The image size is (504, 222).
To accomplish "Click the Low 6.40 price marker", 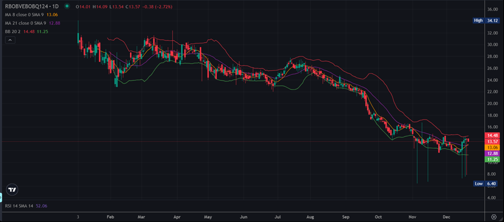I will (x=486, y=183).
